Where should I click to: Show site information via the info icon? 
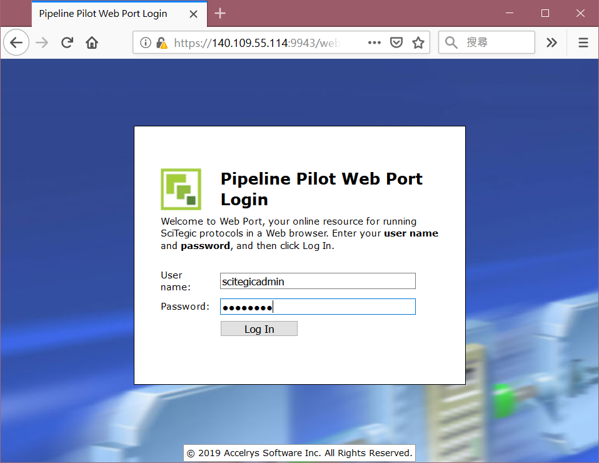[x=146, y=43]
